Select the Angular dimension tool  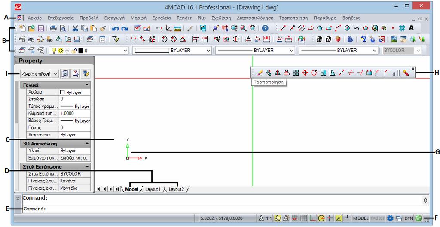point(183,39)
